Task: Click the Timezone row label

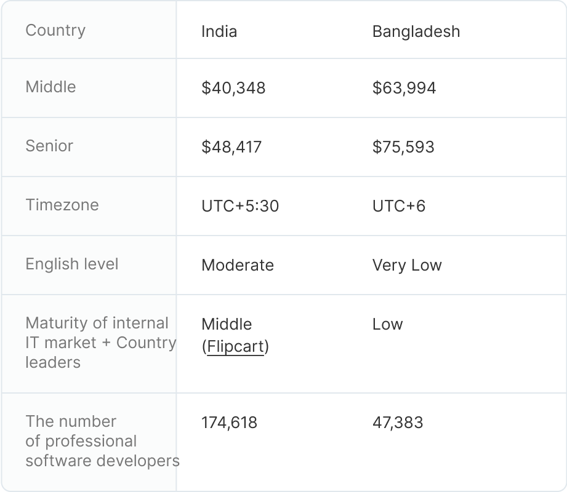Action: (62, 205)
